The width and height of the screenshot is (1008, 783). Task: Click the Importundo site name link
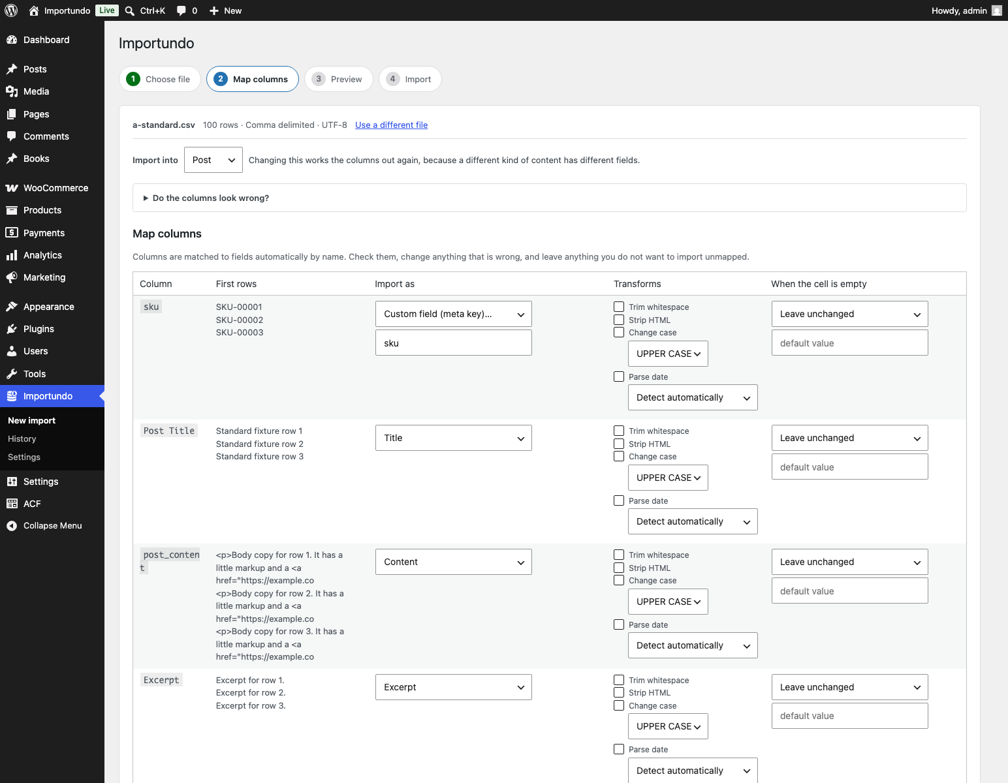(67, 10)
